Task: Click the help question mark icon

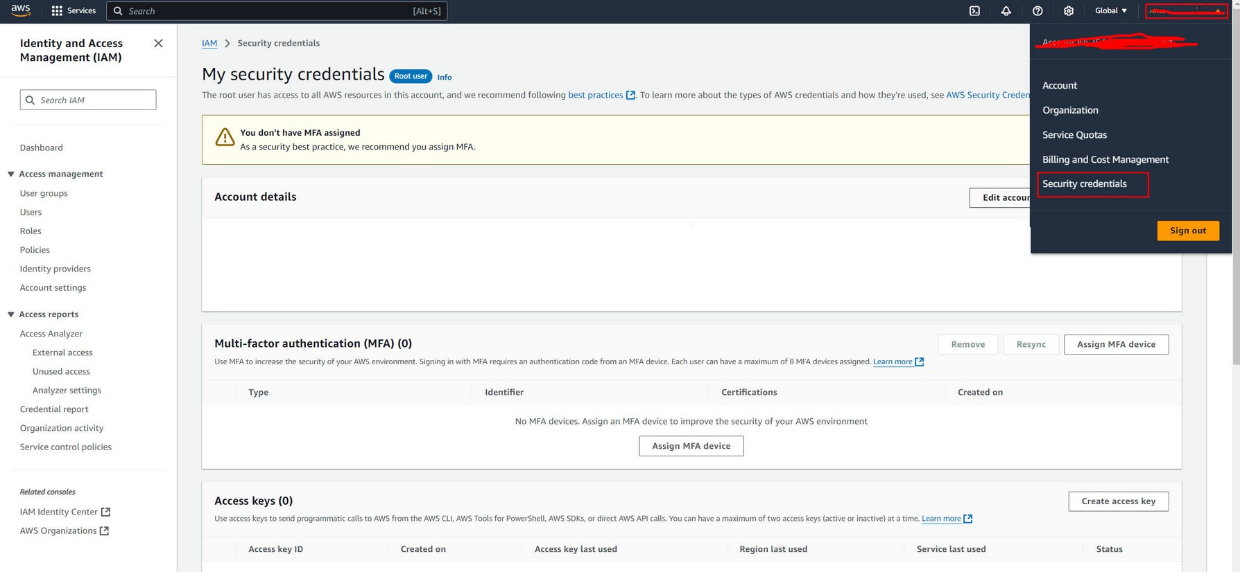Action: (x=1037, y=11)
